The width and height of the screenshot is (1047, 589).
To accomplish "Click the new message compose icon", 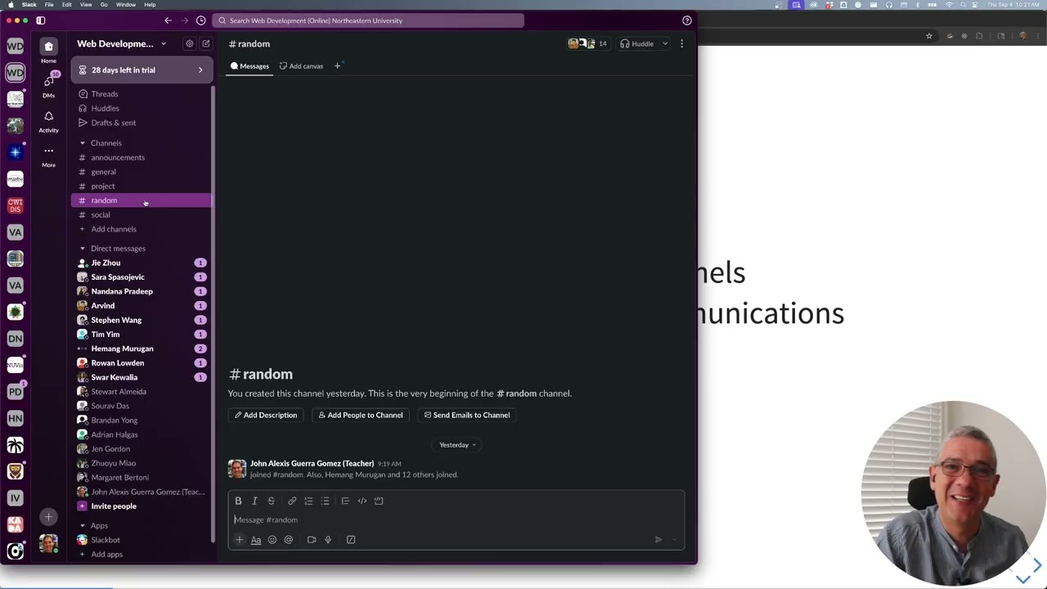I will [x=206, y=43].
